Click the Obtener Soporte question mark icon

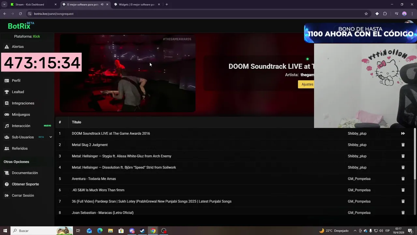click(7, 184)
